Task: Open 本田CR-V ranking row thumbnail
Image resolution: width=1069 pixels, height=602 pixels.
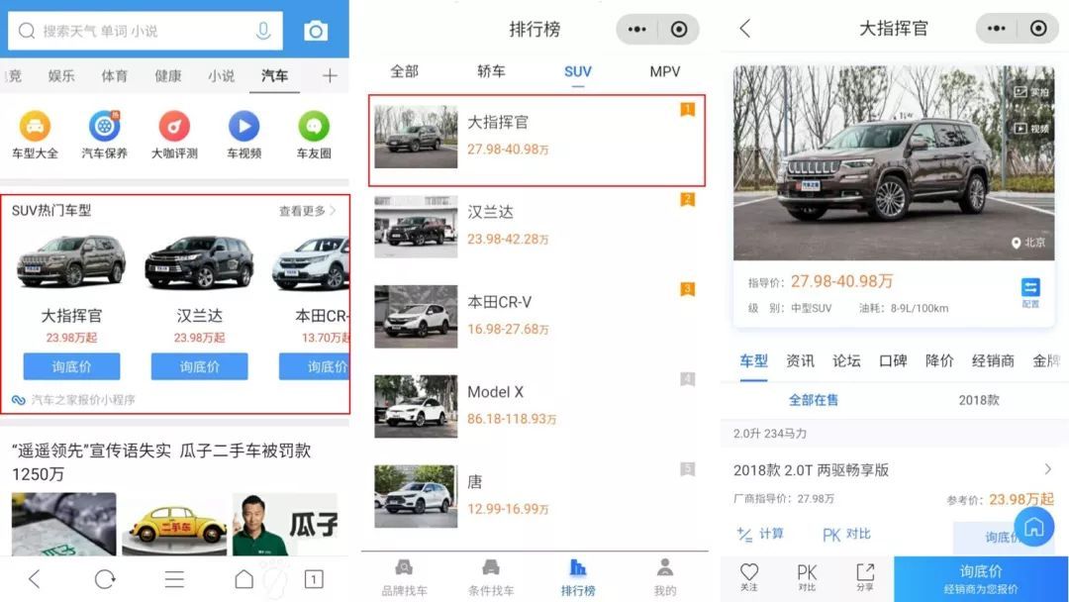Action: tap(416, 316)
